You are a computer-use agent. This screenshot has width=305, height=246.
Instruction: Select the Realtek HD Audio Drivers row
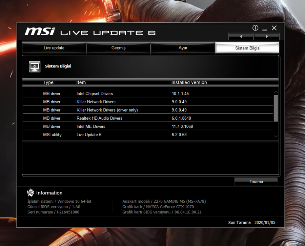[148, 118]
